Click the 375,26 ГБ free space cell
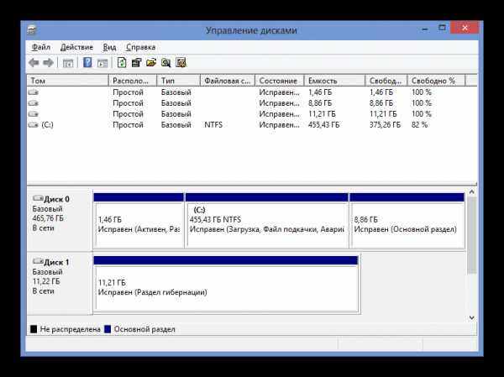Screen dimensions: 504x377 385,125
